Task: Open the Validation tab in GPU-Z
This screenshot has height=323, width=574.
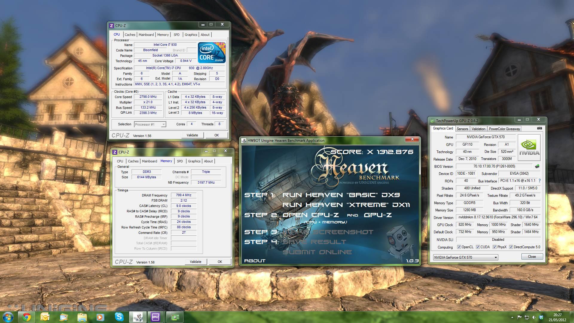Action: (478, 129)
